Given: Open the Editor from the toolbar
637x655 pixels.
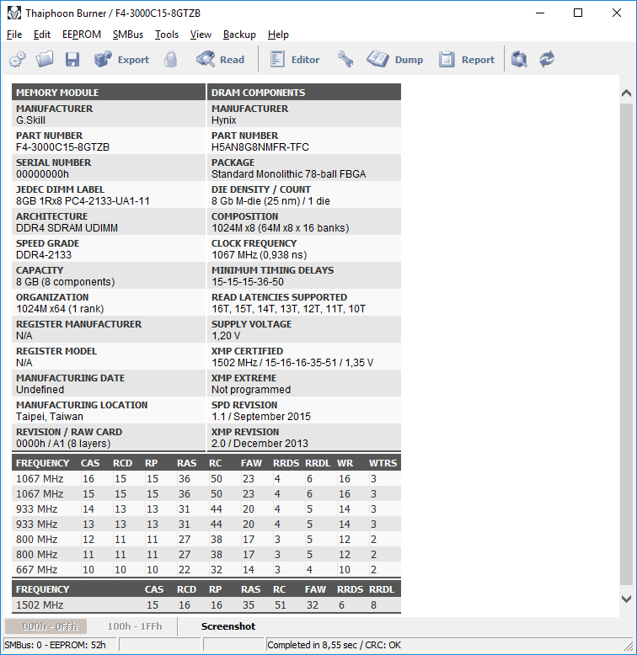Looking at the screenshot, I should click(295, 59).
